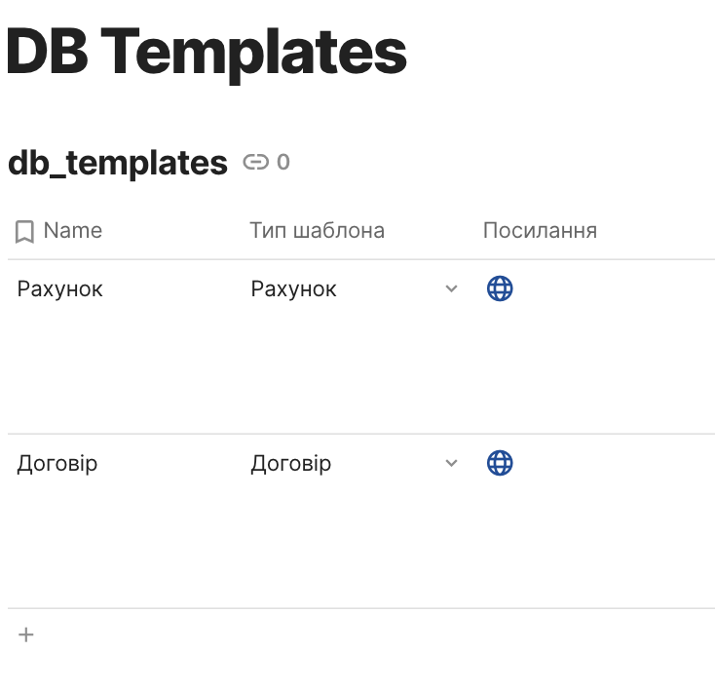The height and width of the screenshot is (690, 715).
Task: Click blank space below Рахунок name cell
Action: 117,370
